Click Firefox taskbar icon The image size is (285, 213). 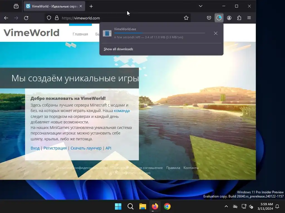click(x=155, y=206)
